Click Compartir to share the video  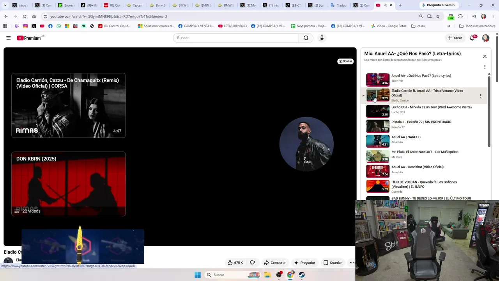click(x=275, y=263)
